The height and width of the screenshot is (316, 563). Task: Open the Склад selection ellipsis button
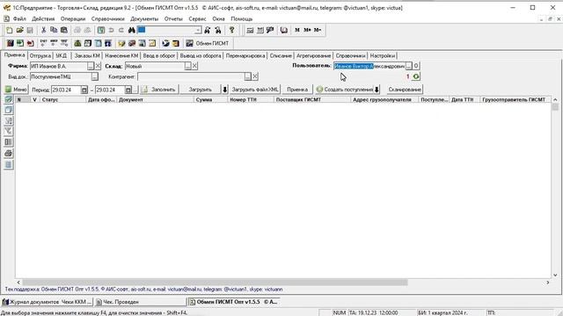click(187, 66)
